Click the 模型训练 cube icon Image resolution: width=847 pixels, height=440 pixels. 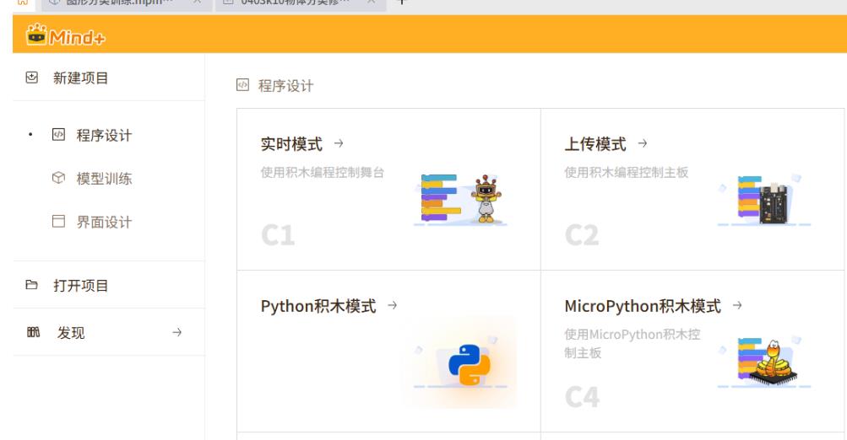pos(58,178)
